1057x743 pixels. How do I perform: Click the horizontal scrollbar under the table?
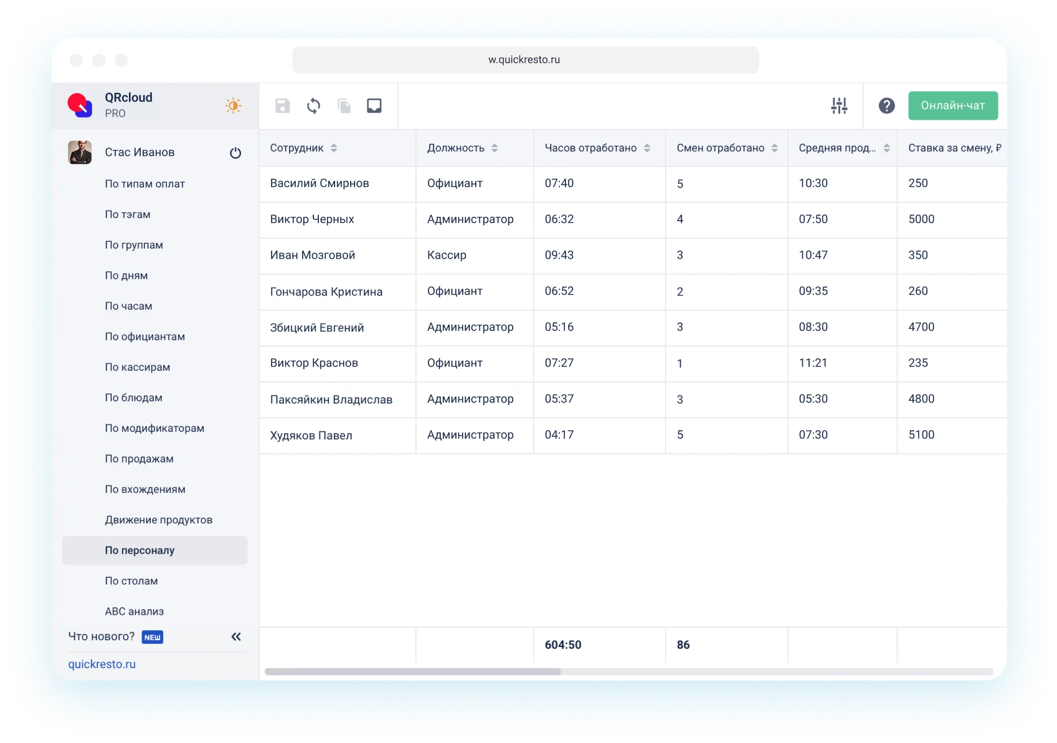(x=412, y=672)
